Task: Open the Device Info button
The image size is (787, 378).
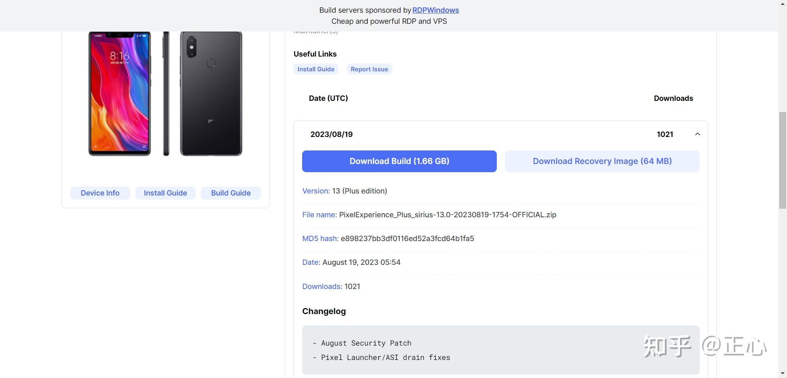Action: click(x=100, y=193)
